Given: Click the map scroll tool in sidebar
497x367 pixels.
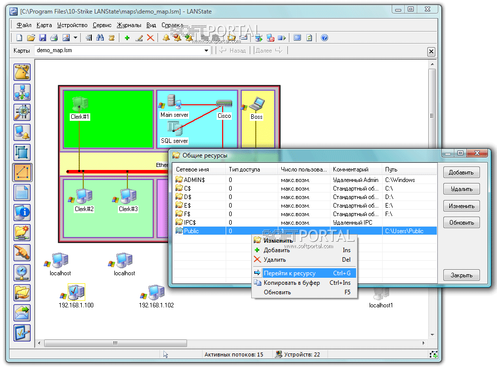Looking at the screenshot, I should pyautogui.click(x=22, y=72).
